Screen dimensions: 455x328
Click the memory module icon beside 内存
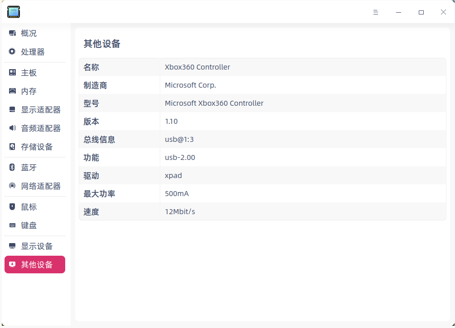(12, 91)
